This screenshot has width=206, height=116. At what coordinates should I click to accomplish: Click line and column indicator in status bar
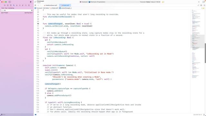[x=197, y=115]
